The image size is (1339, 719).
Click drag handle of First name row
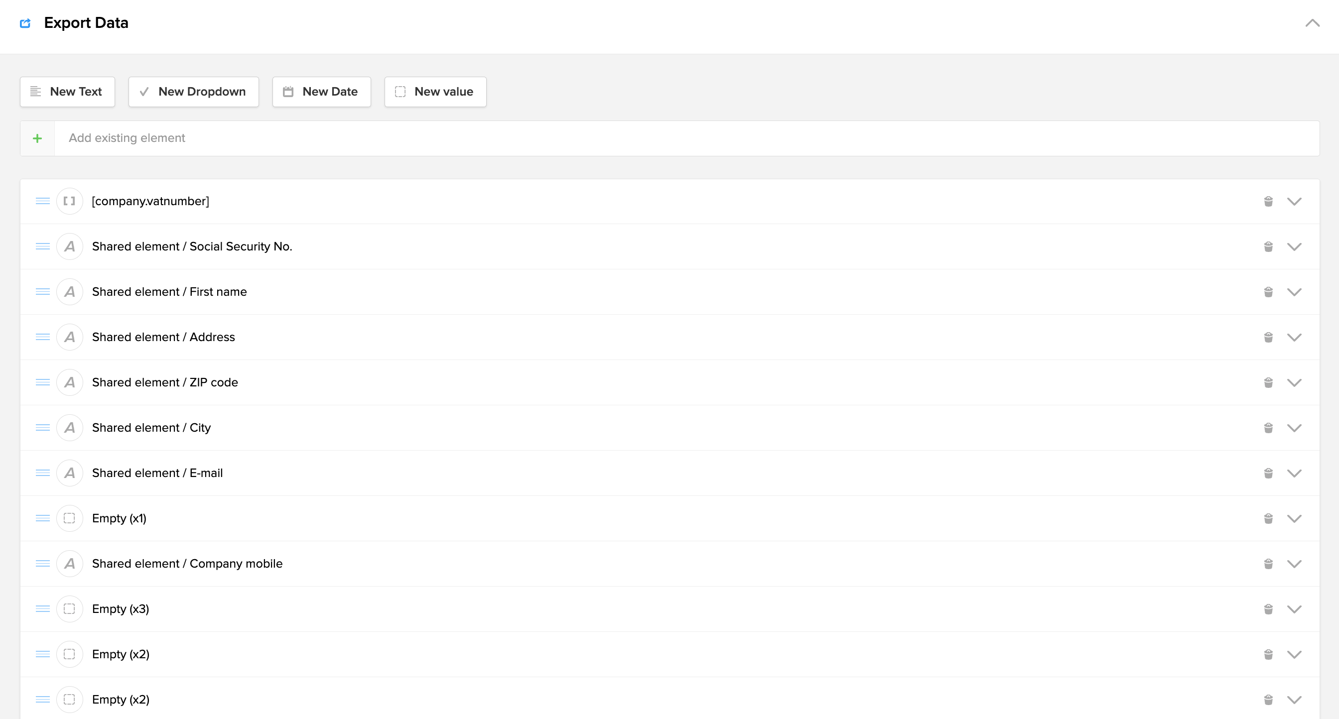pos(43,292)
